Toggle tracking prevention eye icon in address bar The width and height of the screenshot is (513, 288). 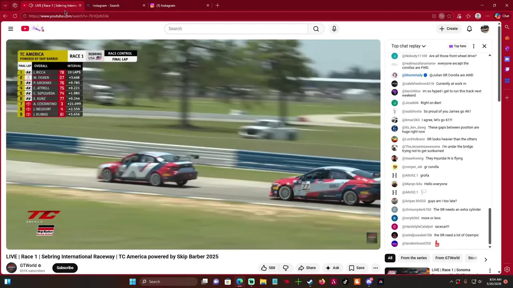click(442, 16)
